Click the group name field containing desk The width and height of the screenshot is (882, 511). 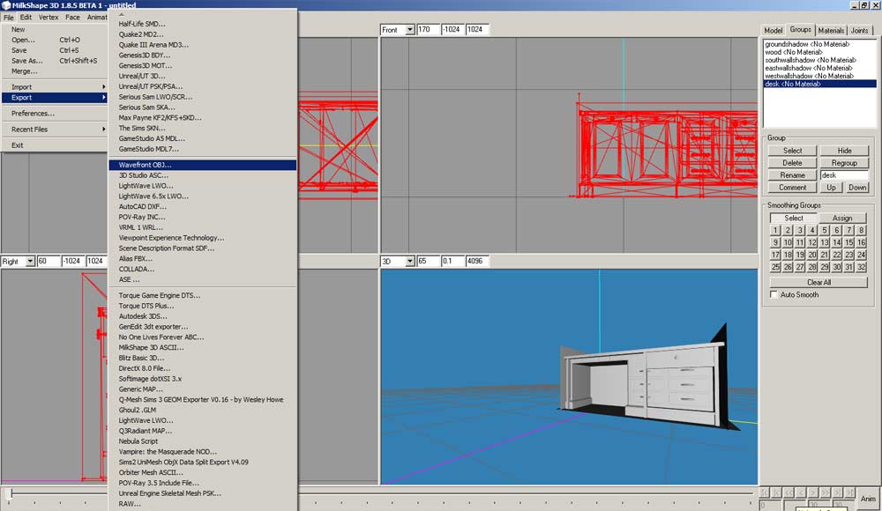844,175
